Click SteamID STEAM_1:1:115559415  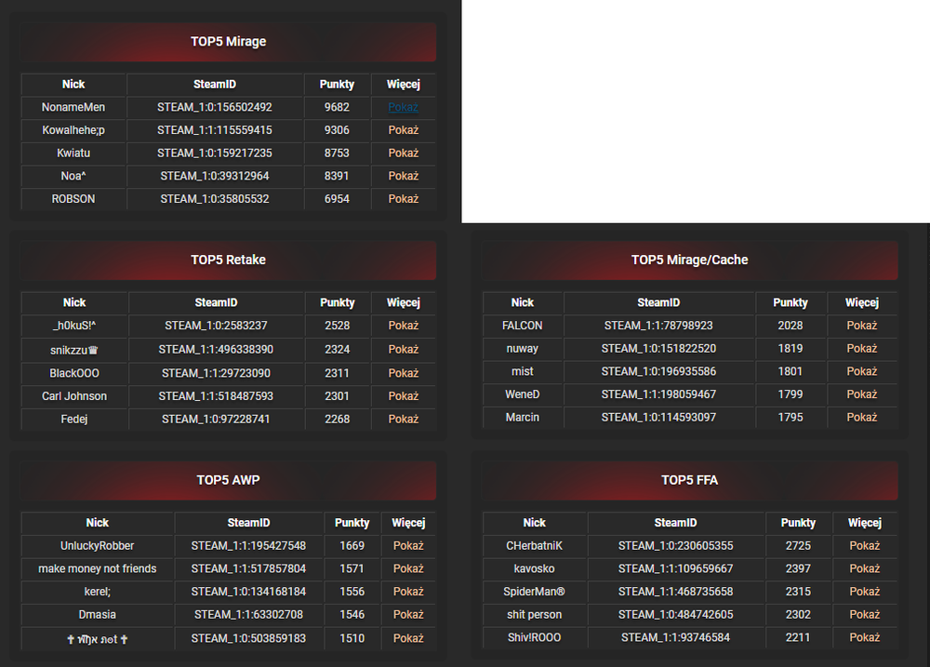click(x=215, y=130)
